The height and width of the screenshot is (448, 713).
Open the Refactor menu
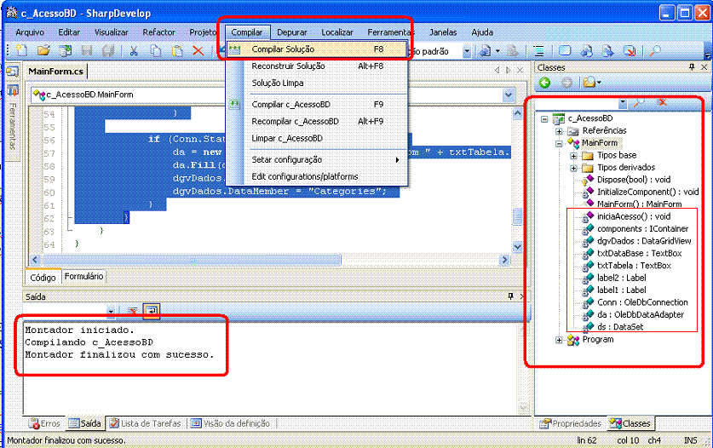[158, 32]
